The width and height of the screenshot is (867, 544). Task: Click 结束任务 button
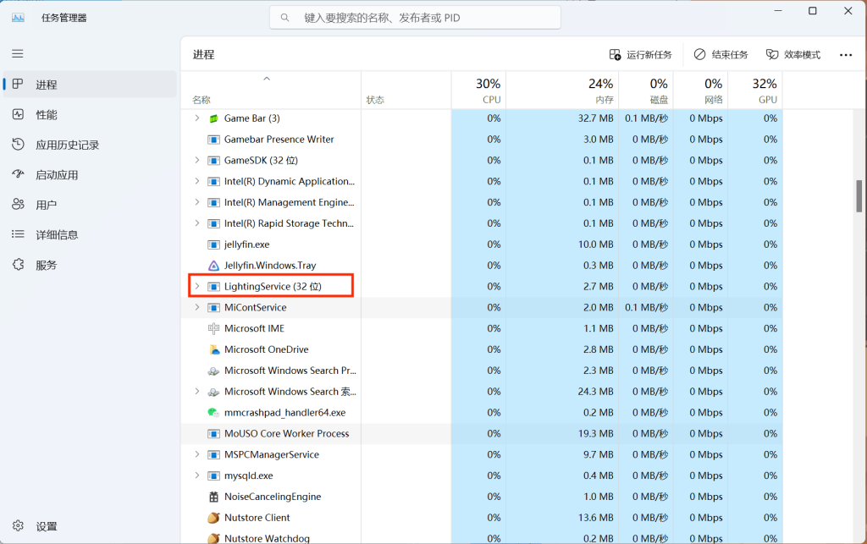[721, 55]
